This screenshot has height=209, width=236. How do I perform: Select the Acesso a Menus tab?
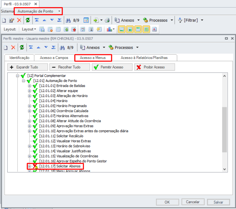93,58
